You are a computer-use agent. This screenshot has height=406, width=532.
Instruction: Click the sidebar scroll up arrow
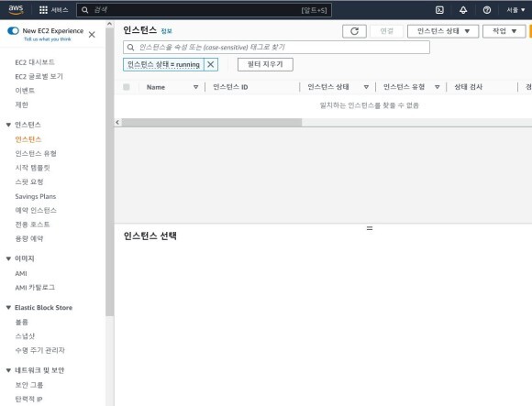[x=109, y=24]
